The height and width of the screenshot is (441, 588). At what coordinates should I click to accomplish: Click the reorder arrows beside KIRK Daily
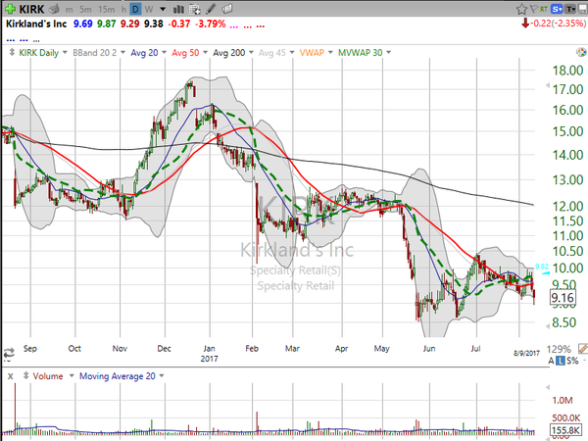12,52
